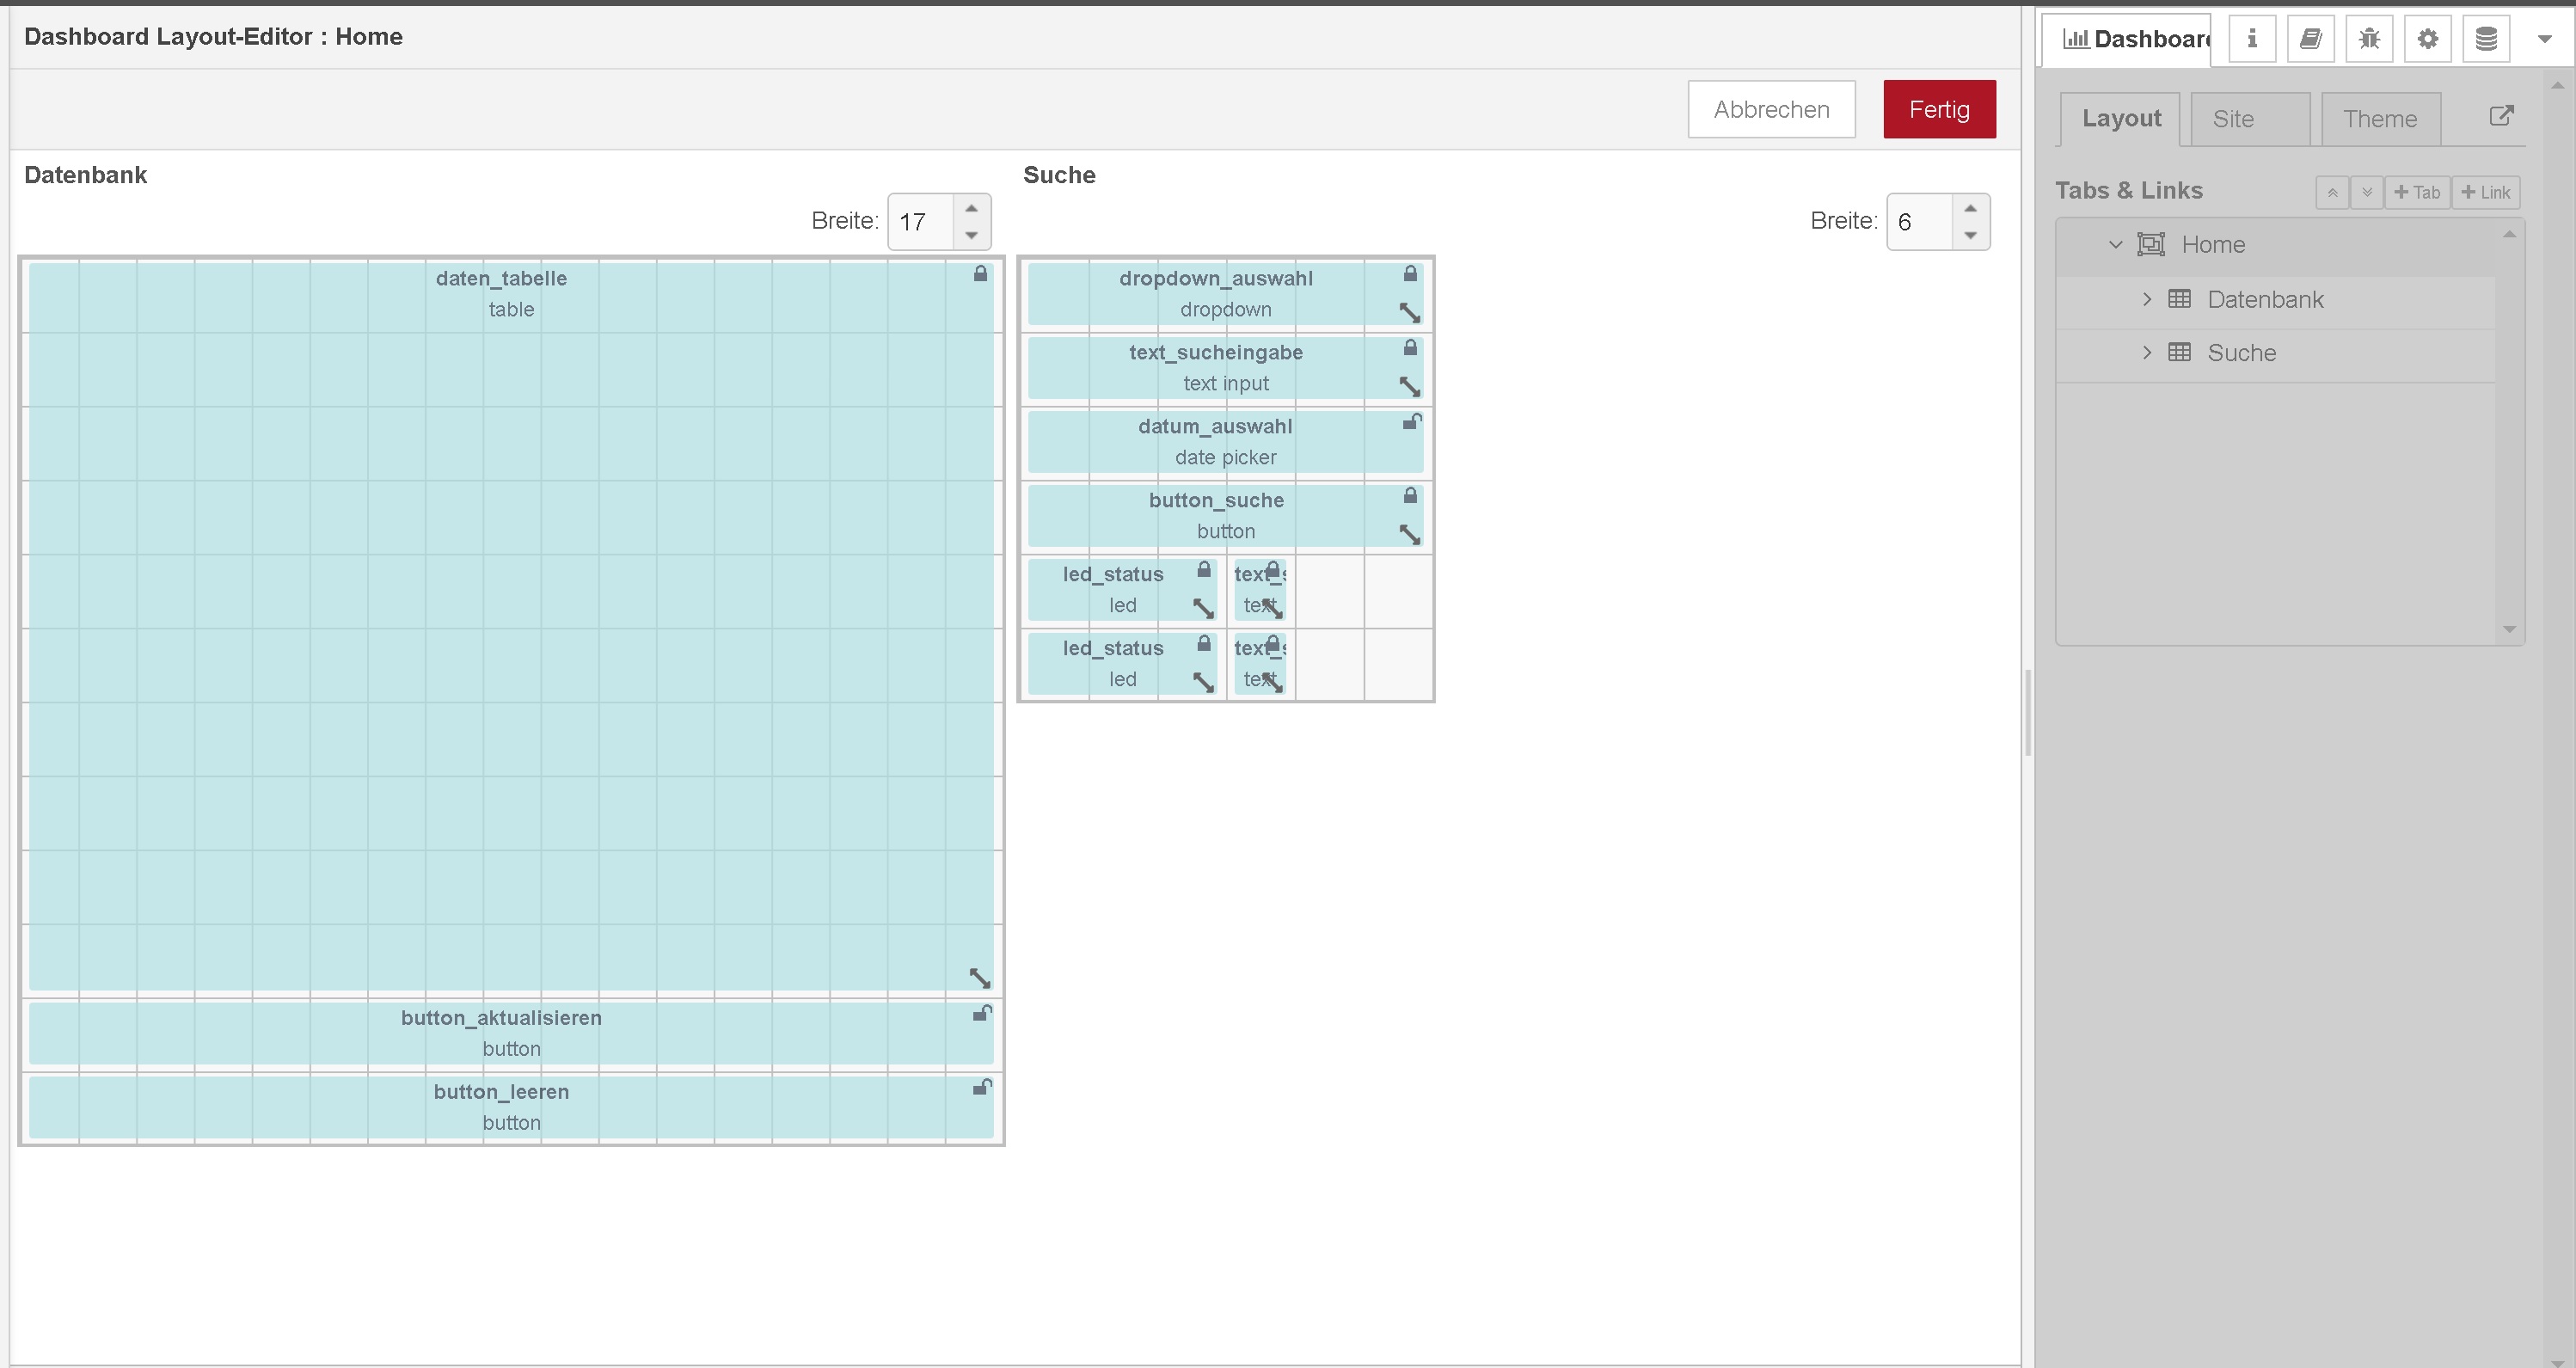The height and width of the screenshot is (1368, 2576).
Task: Click the Abbrechen button
Action: pos(1770,109)
